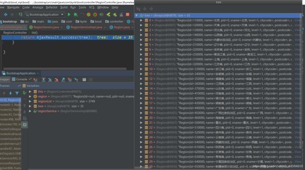Click the Build project hammer icon
This screenshot has width=305, height=170.
click(x=20, y=15)
